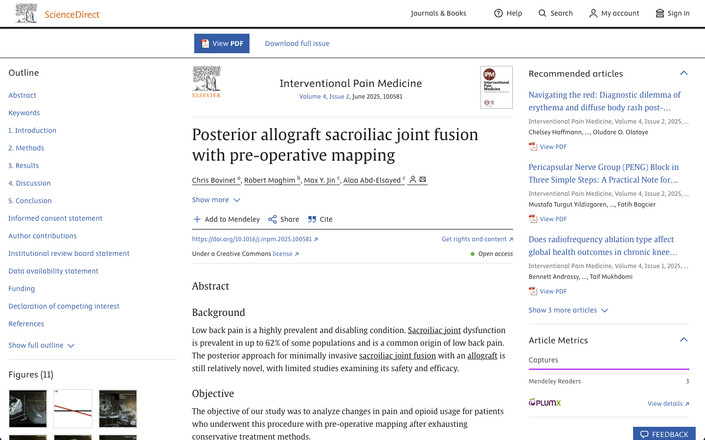The image size is (705, 440).
Task: Open the Help question mark icon
Action: 498,13
